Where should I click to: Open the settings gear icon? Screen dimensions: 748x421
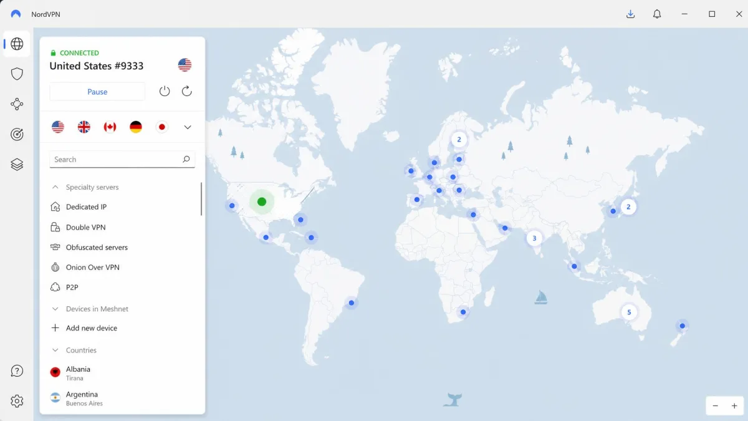click(17, 401)
